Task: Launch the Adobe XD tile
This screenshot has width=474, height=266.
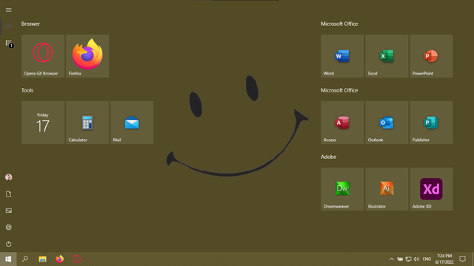Action: pos(431,189)
